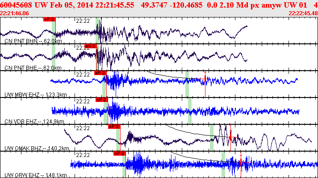Click the 22:22 time tick on PNT BHN trace
This screenshot has width=318, height=178.
(x=83, y=21)
